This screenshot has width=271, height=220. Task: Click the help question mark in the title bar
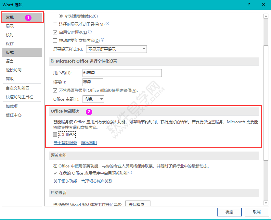(249, 5)
